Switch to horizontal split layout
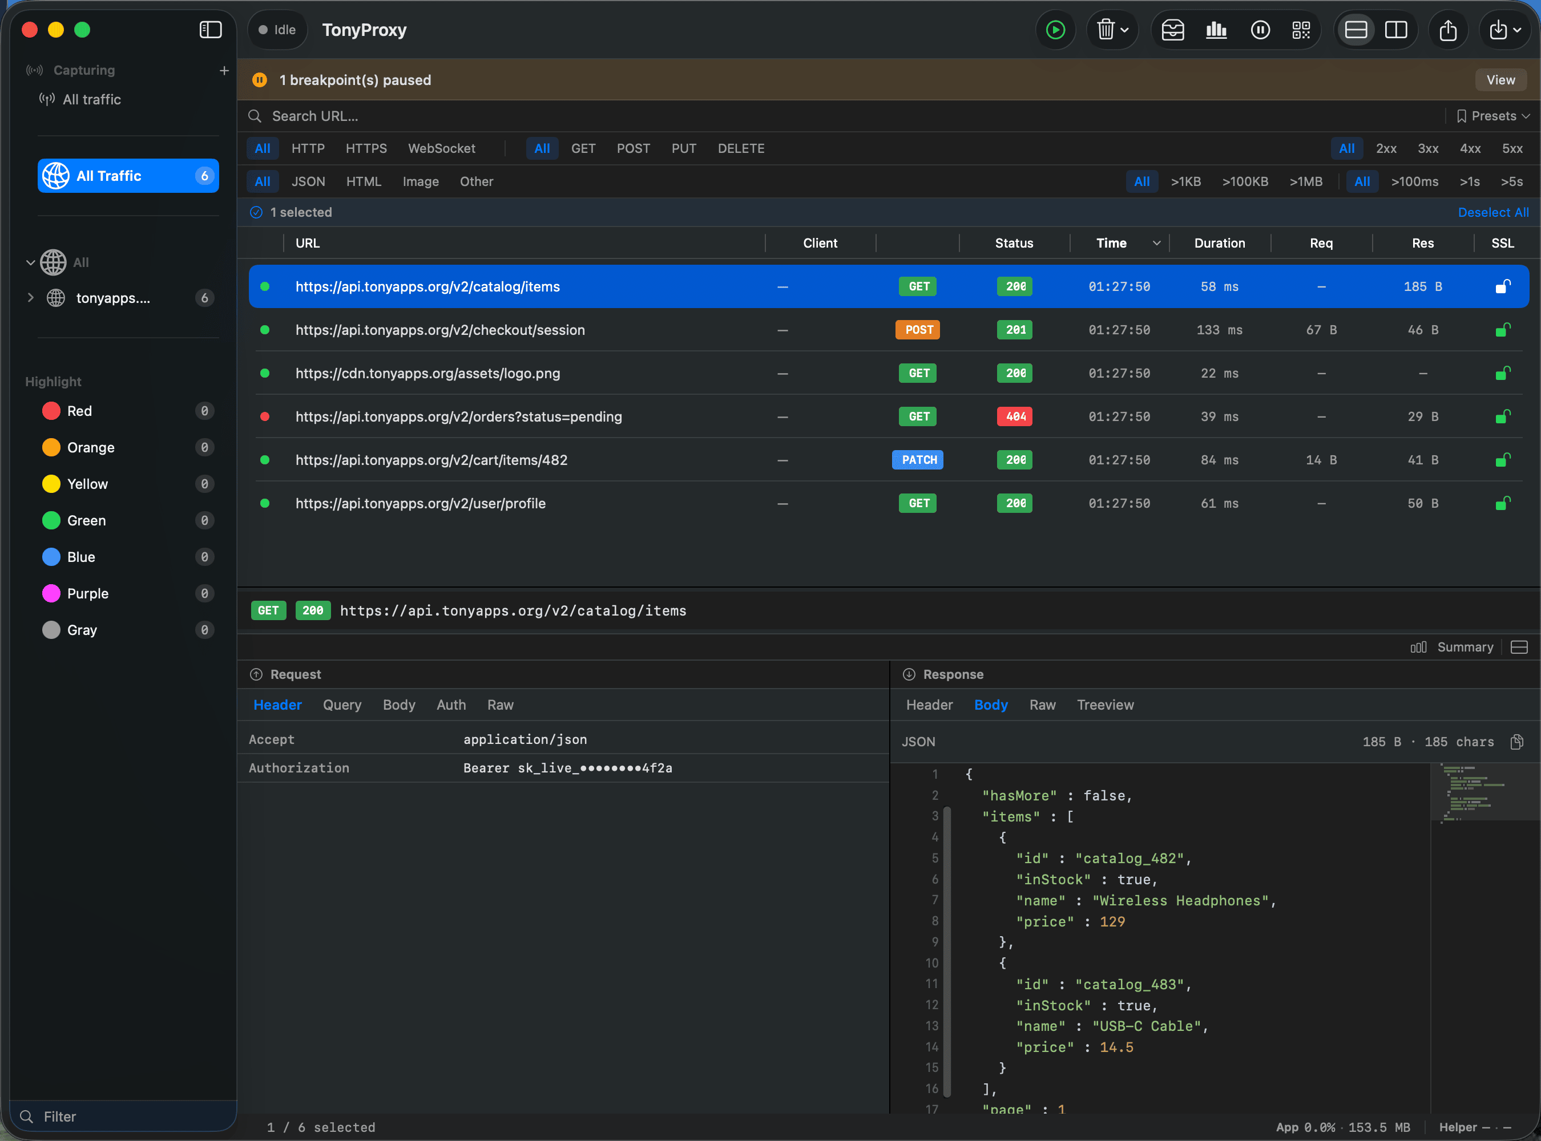The width and height of the screenshot is (1541, 1141). point(1356,30)
